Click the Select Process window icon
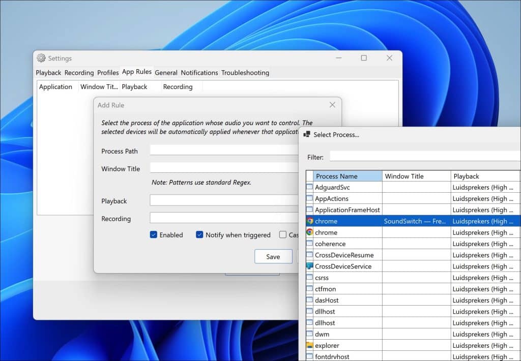 click(x=307, y=135)
